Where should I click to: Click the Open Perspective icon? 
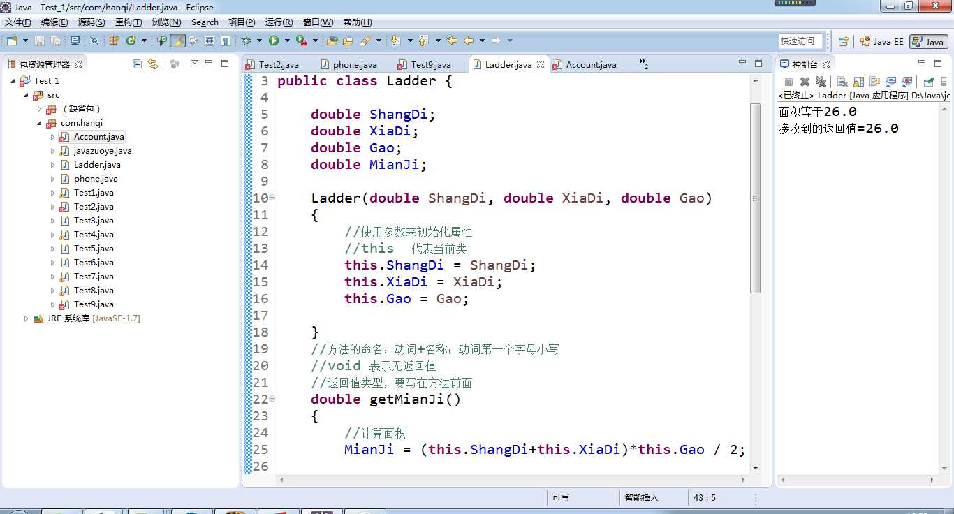coord(843,41)
